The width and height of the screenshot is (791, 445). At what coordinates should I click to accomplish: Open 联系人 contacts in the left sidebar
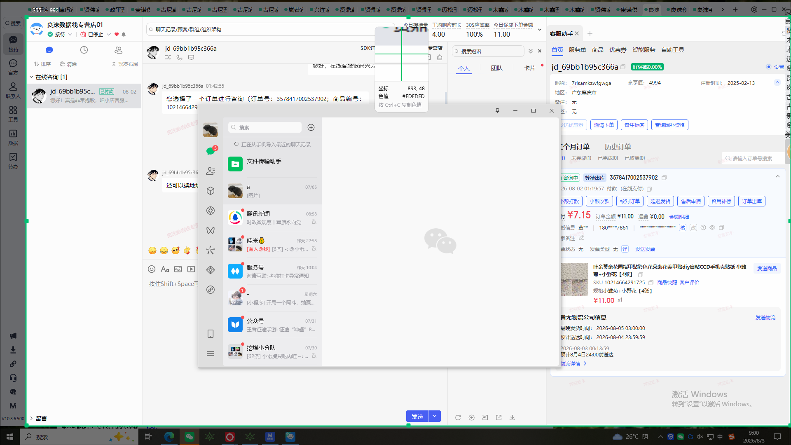tap(13, 90)
